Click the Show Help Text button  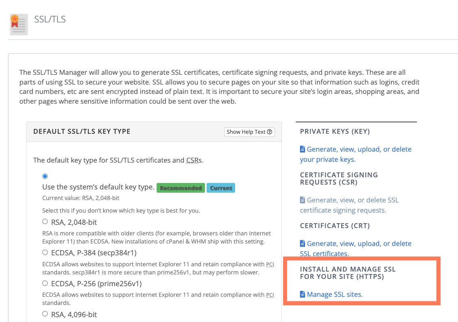249,132
